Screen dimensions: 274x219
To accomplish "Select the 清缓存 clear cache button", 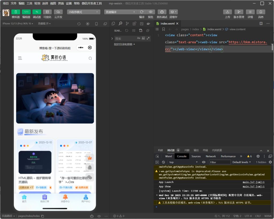I will [x=173, y=12].
